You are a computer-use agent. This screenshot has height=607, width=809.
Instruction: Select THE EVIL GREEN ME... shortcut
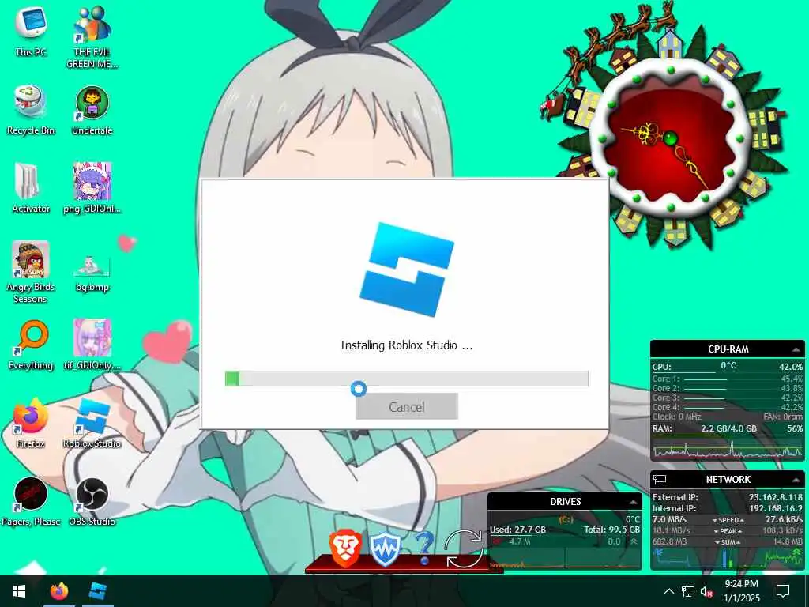[92, 38]
